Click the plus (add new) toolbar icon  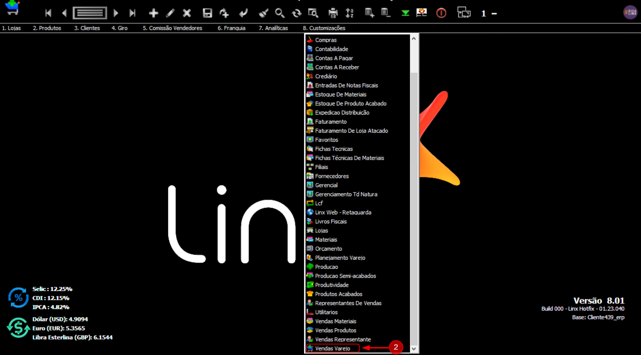(x=154, y=13)
